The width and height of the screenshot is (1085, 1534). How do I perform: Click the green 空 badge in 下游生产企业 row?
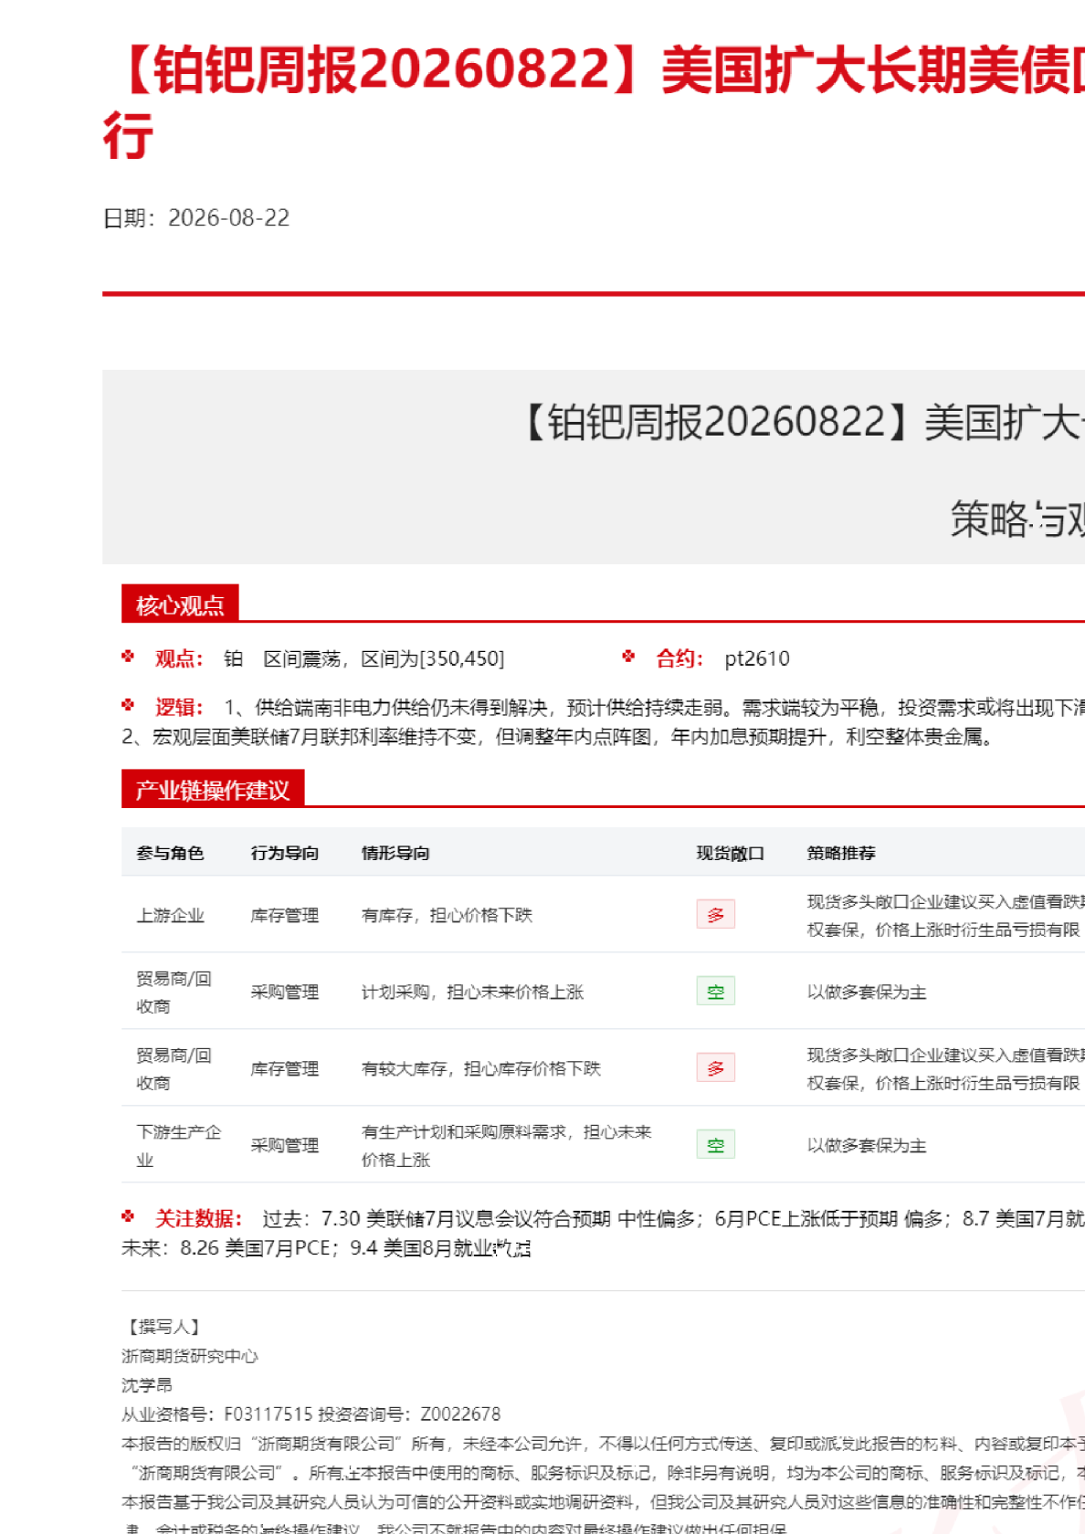[x=716, y=1145]
